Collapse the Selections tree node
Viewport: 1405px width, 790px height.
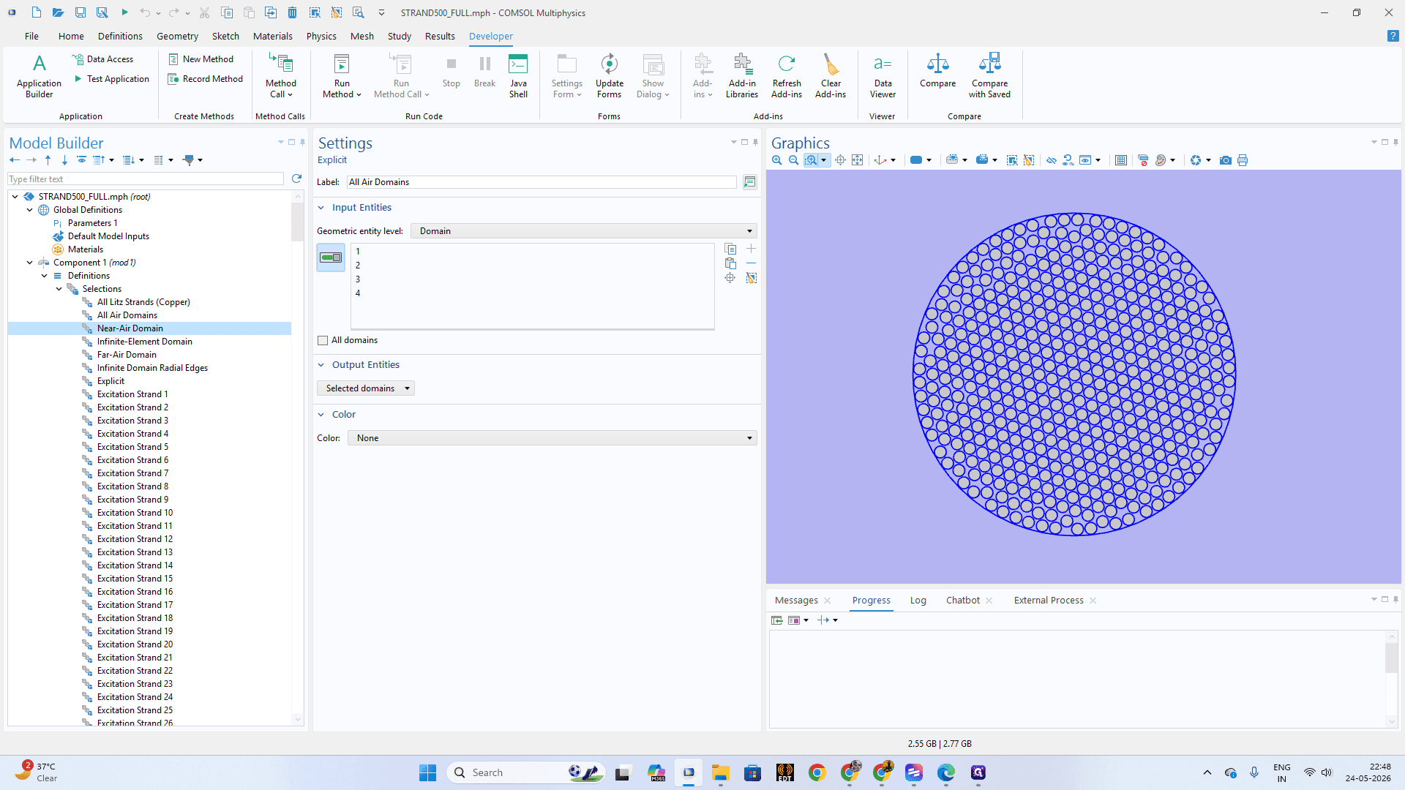[x=59, y=289]
